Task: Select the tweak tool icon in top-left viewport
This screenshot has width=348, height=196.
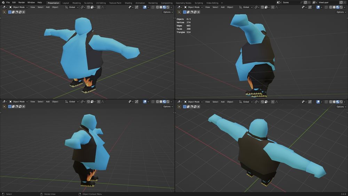Action: point(4,12)
